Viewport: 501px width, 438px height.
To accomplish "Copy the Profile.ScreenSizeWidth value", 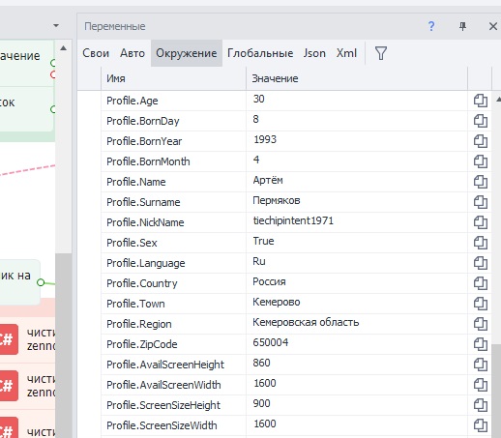I will click(481, 425).
